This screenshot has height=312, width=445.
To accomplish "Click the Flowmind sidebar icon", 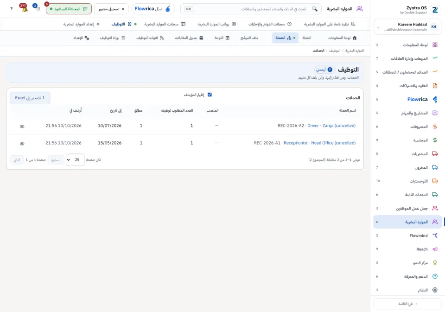I will [x=435, y=236].
